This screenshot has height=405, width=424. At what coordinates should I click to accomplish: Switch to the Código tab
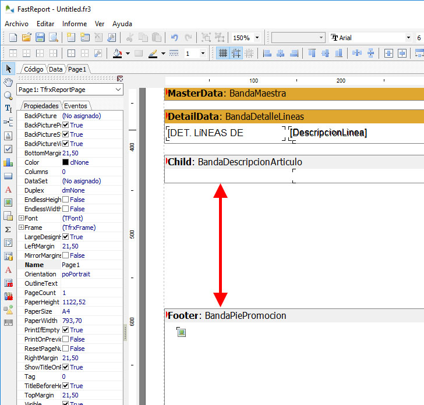coord(33,69)
